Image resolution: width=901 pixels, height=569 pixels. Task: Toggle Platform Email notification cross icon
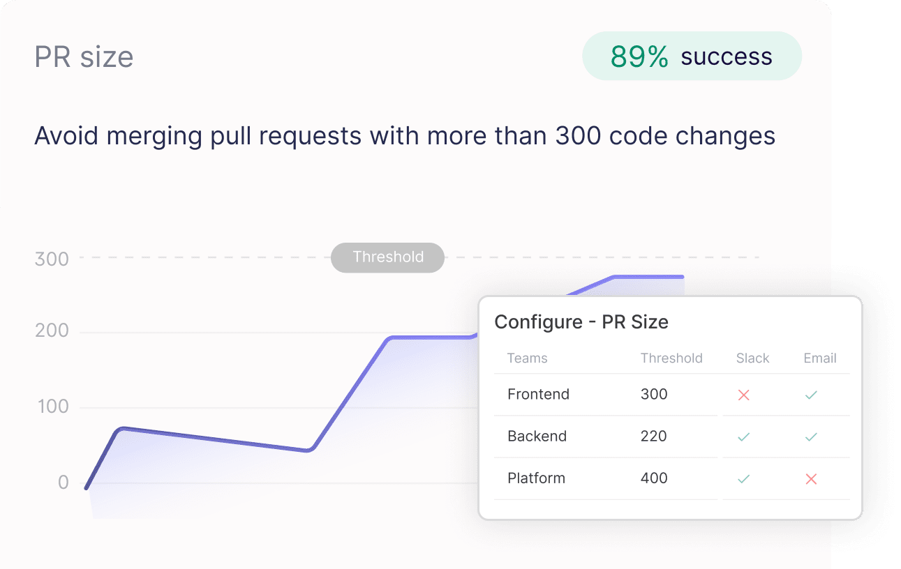tap(811, 479)
